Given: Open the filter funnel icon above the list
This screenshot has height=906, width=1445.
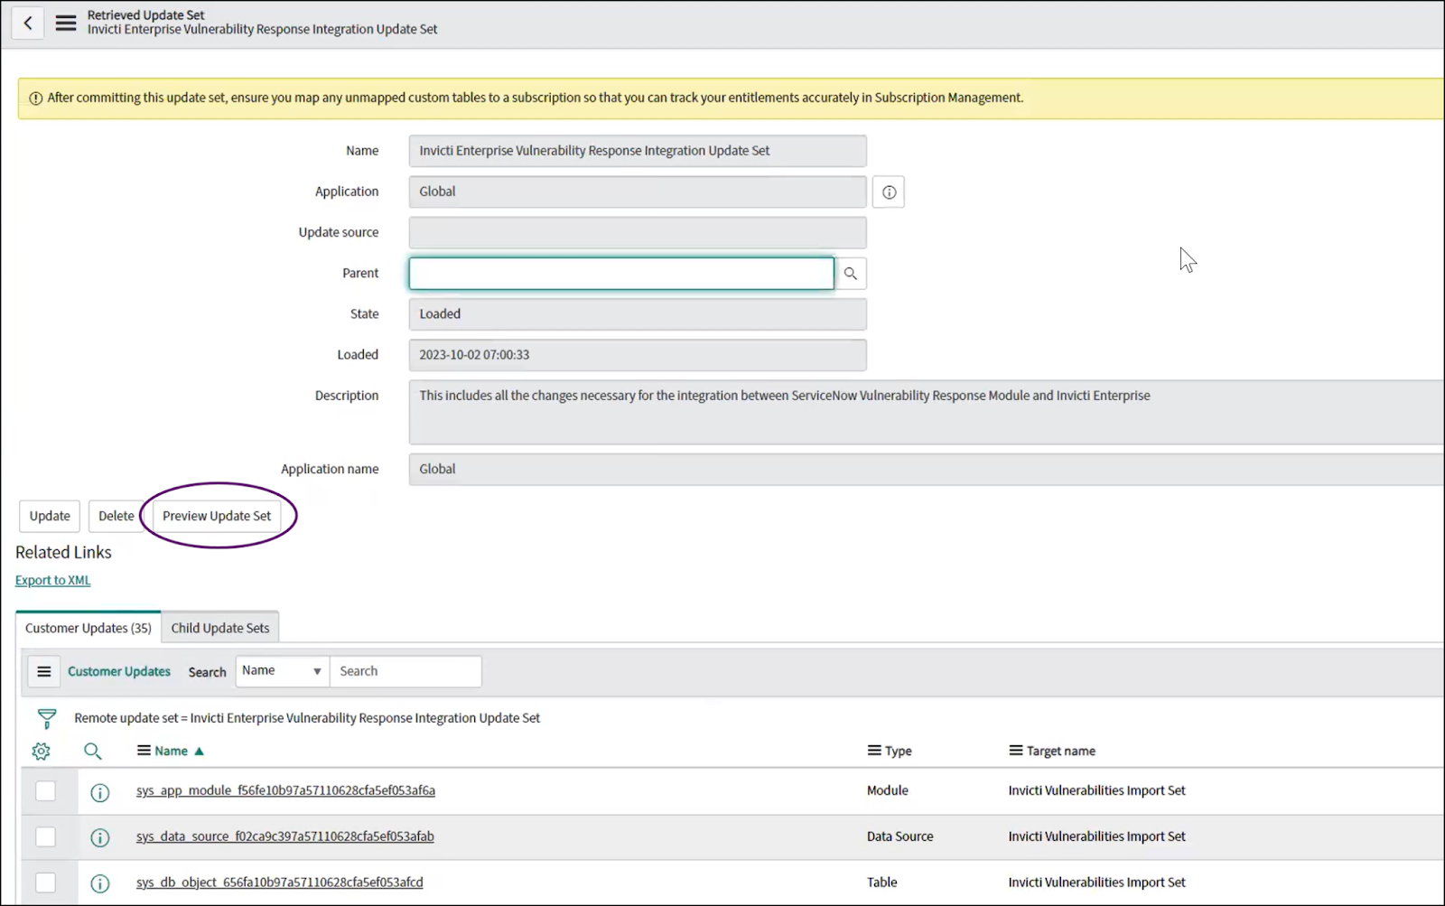Looking at the screenshot, I should [45, 718].
